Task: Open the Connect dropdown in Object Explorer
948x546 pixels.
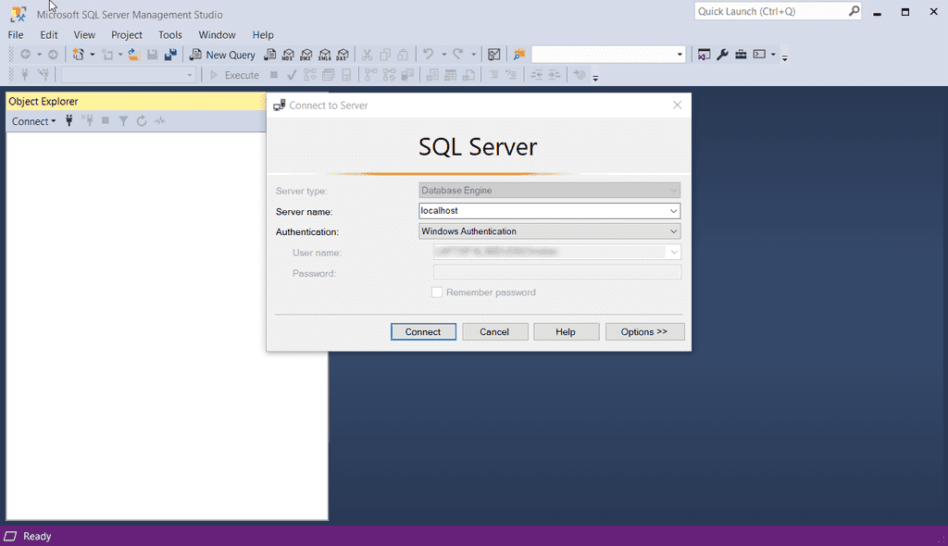Action: (x=33, y=120)
